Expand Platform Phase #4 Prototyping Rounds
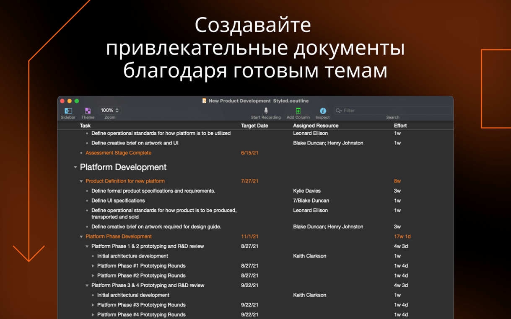The image size is (511, 319). coord(93,315)
